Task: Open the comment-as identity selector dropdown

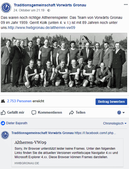Action: 121,113
